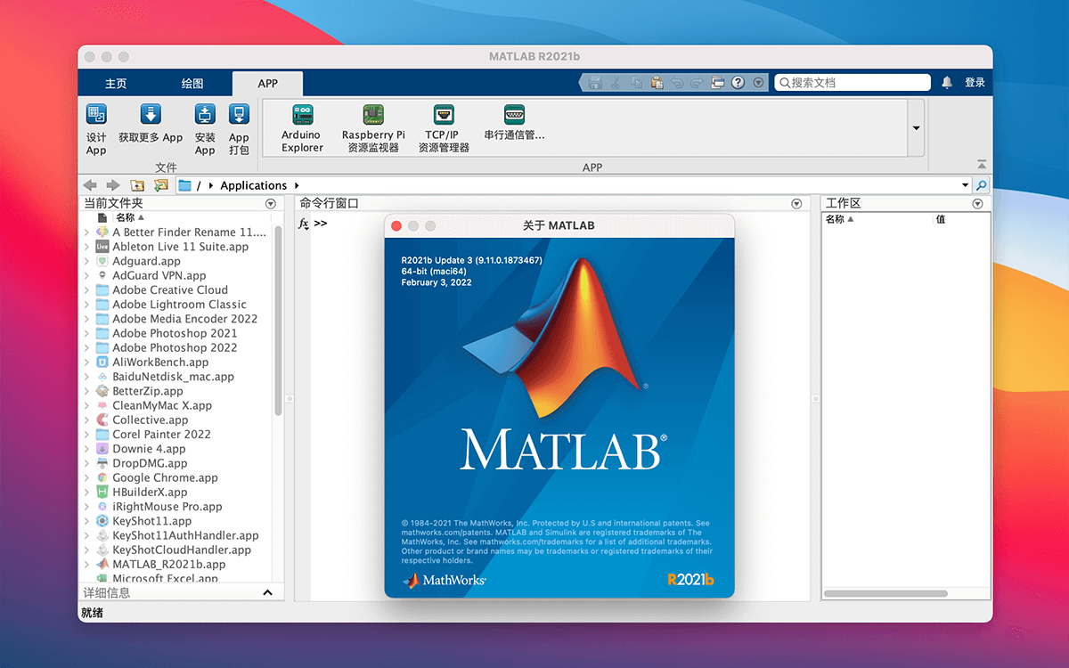
Task: Click the root folder icon in path bar
Action: [x=185, y=185]
